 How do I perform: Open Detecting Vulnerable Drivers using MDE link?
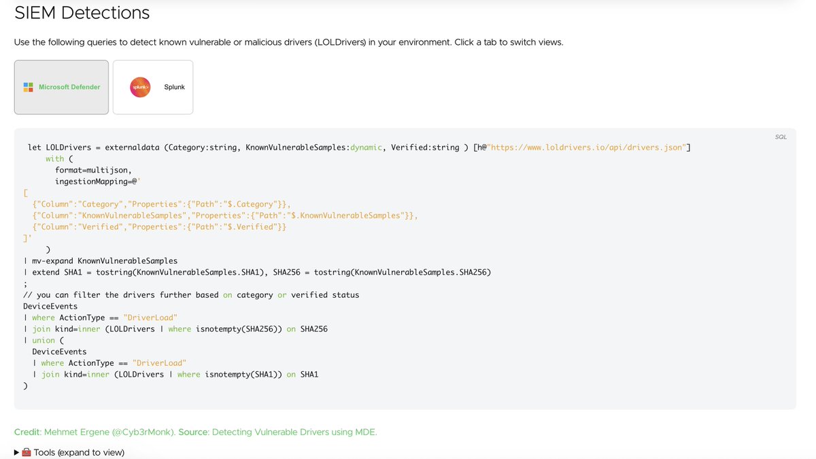(294, 432)
